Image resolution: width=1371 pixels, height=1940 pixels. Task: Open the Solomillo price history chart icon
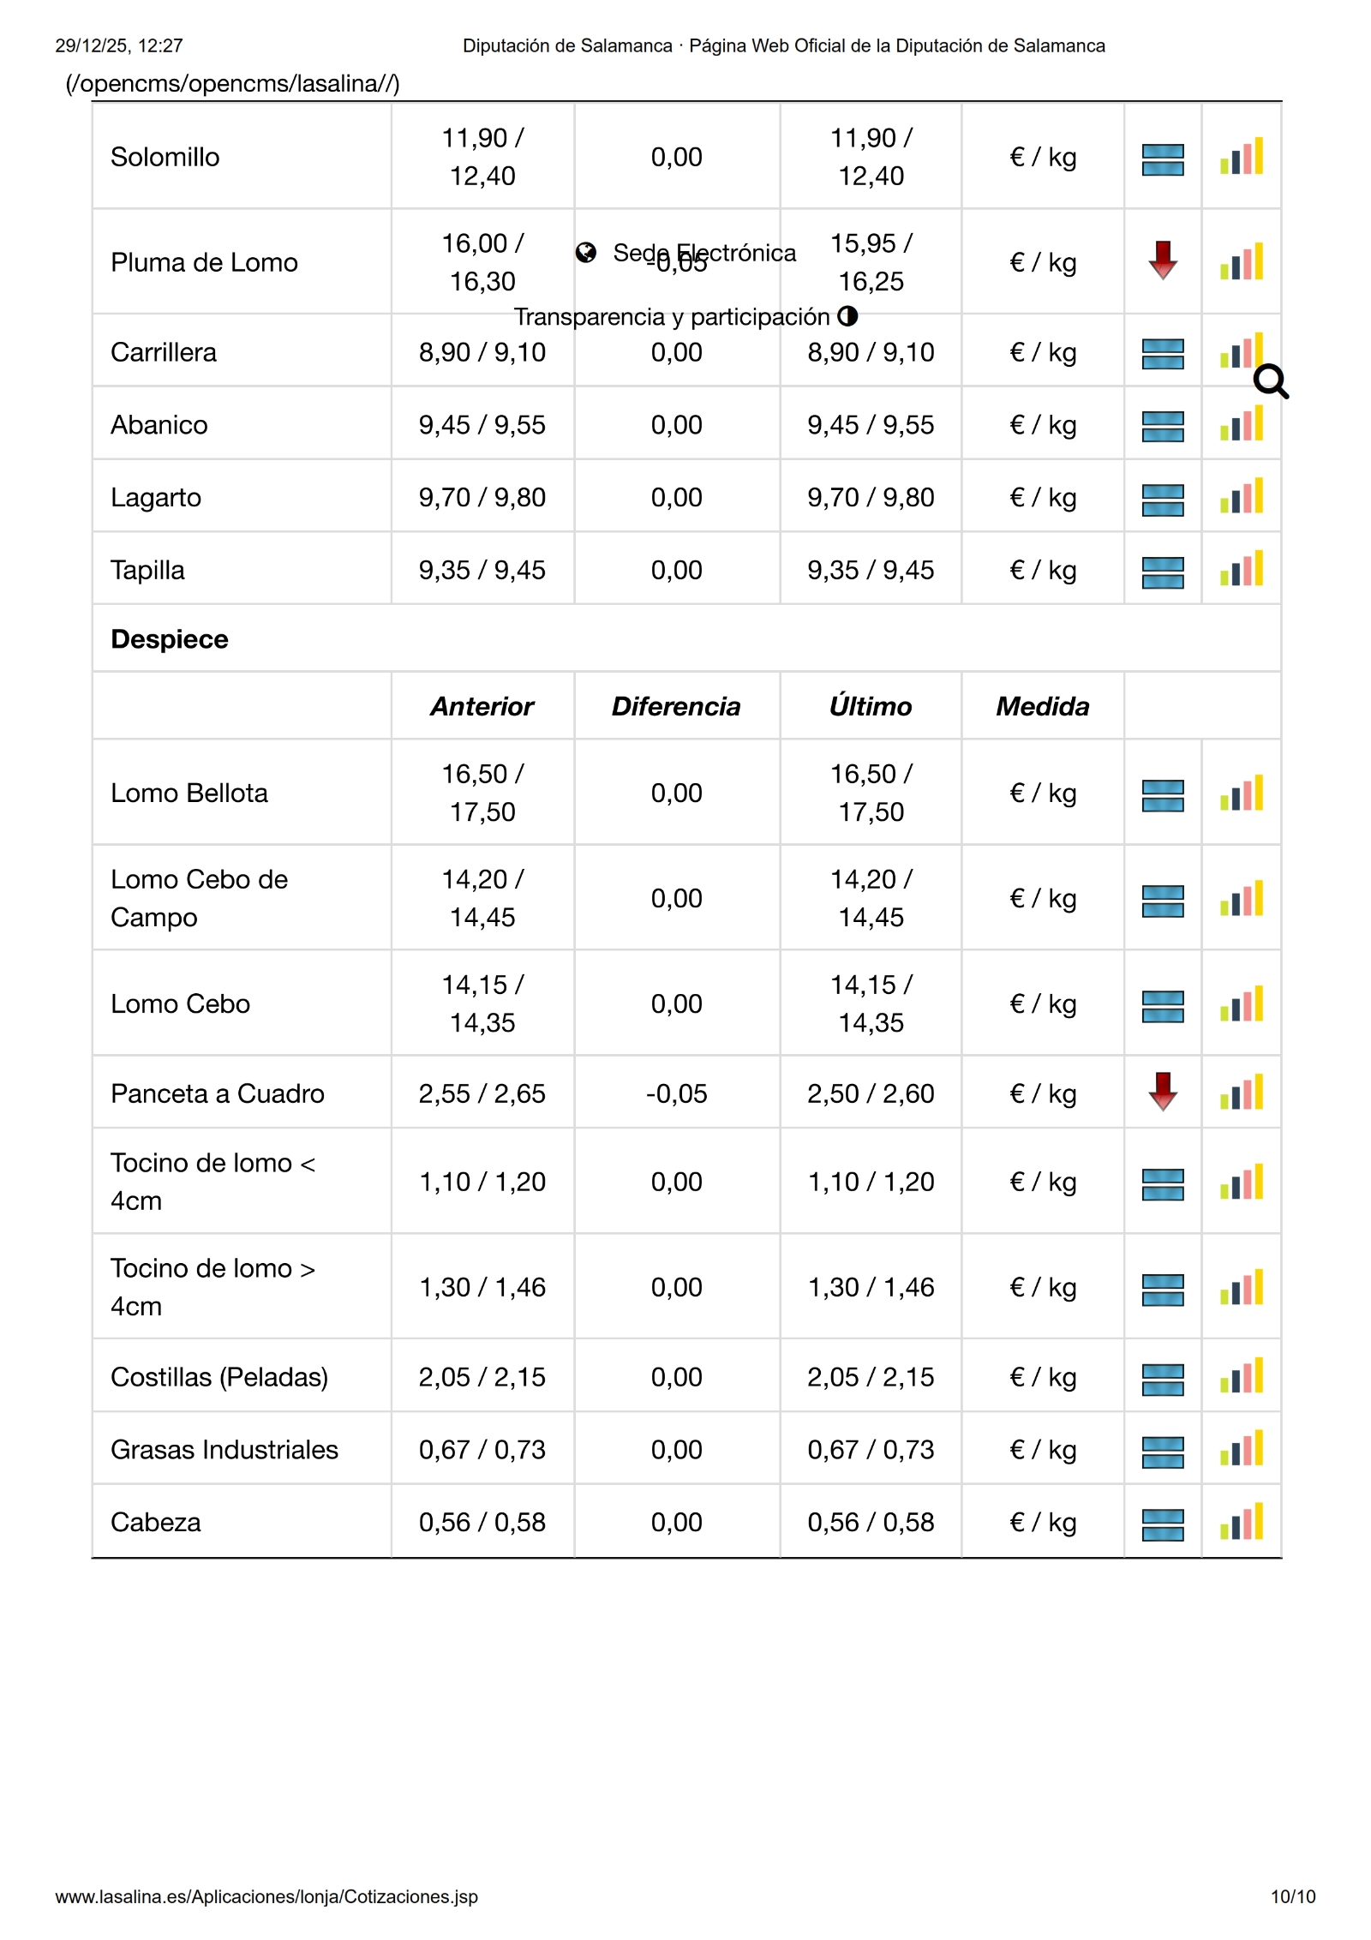tap(1242, 157)
